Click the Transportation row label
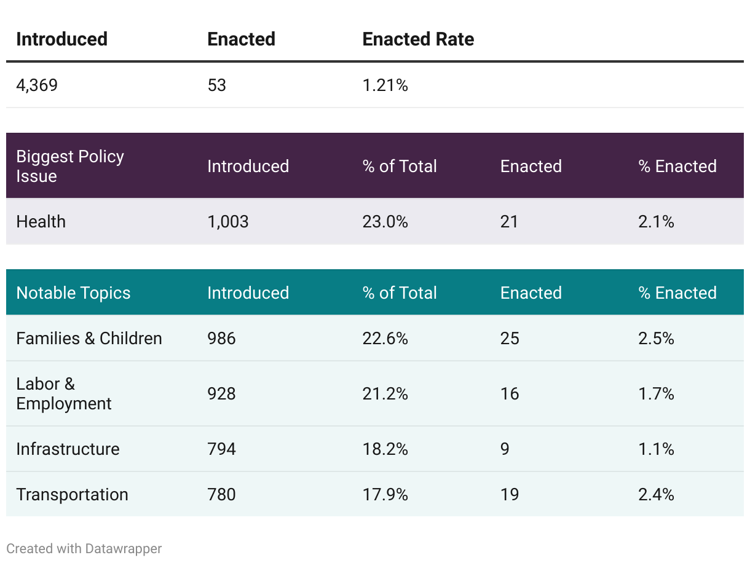This screenshot has height=563, width=750. tap(72, 494)
